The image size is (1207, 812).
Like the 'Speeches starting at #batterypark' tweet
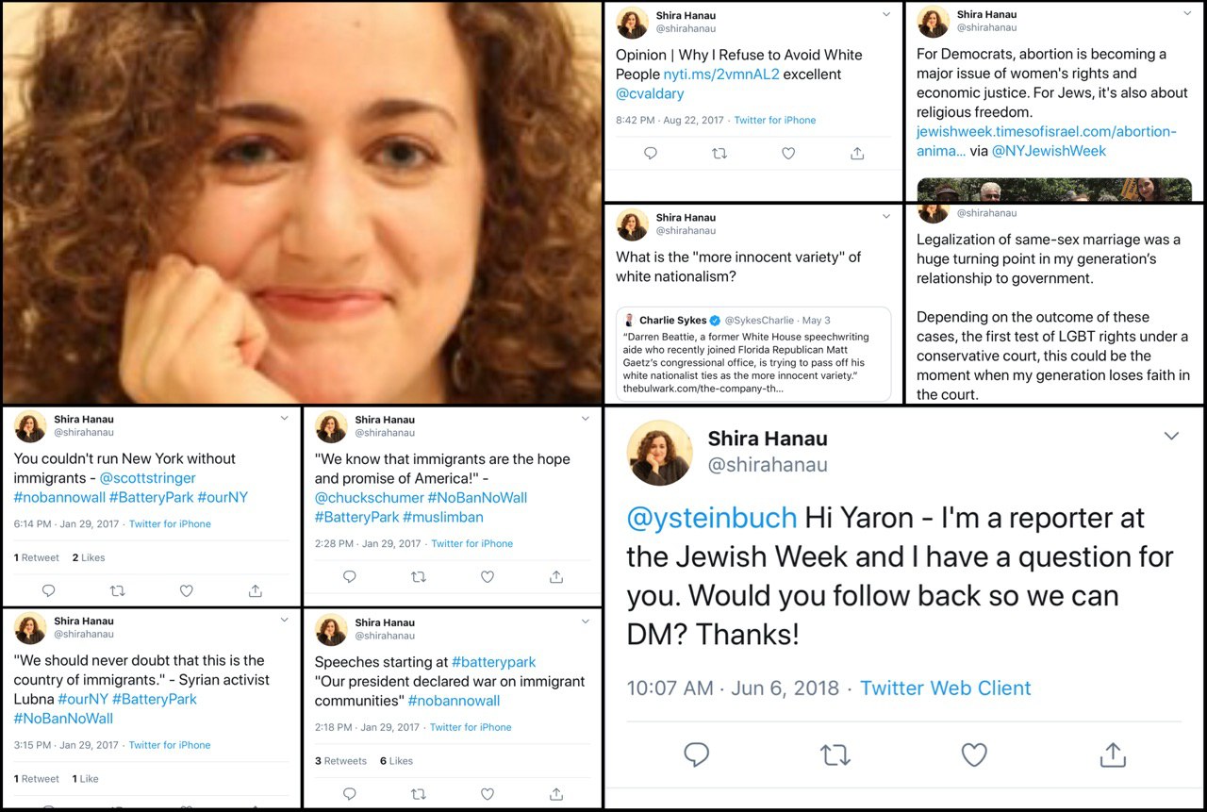488,794
